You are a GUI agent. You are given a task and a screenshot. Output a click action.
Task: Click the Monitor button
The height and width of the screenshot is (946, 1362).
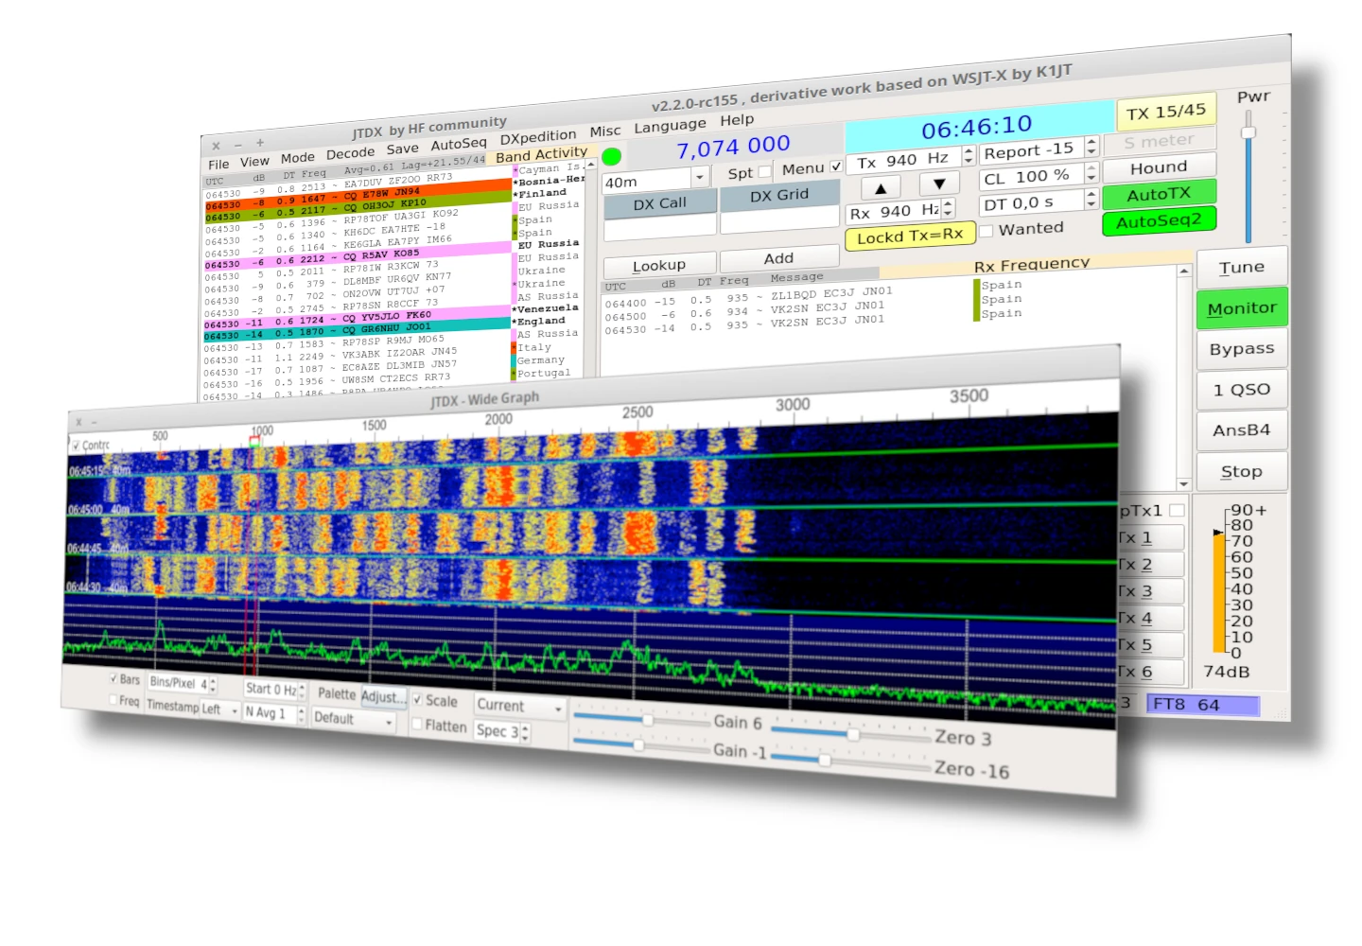1241,308
